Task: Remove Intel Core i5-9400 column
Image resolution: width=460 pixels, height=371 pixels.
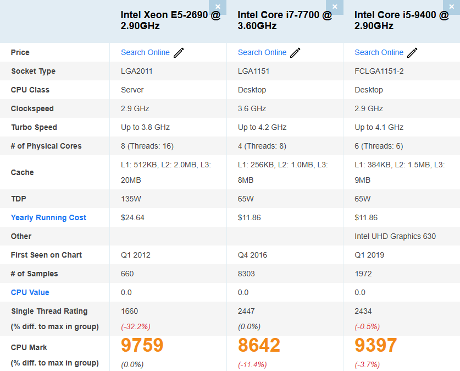Action: [452, 7]
